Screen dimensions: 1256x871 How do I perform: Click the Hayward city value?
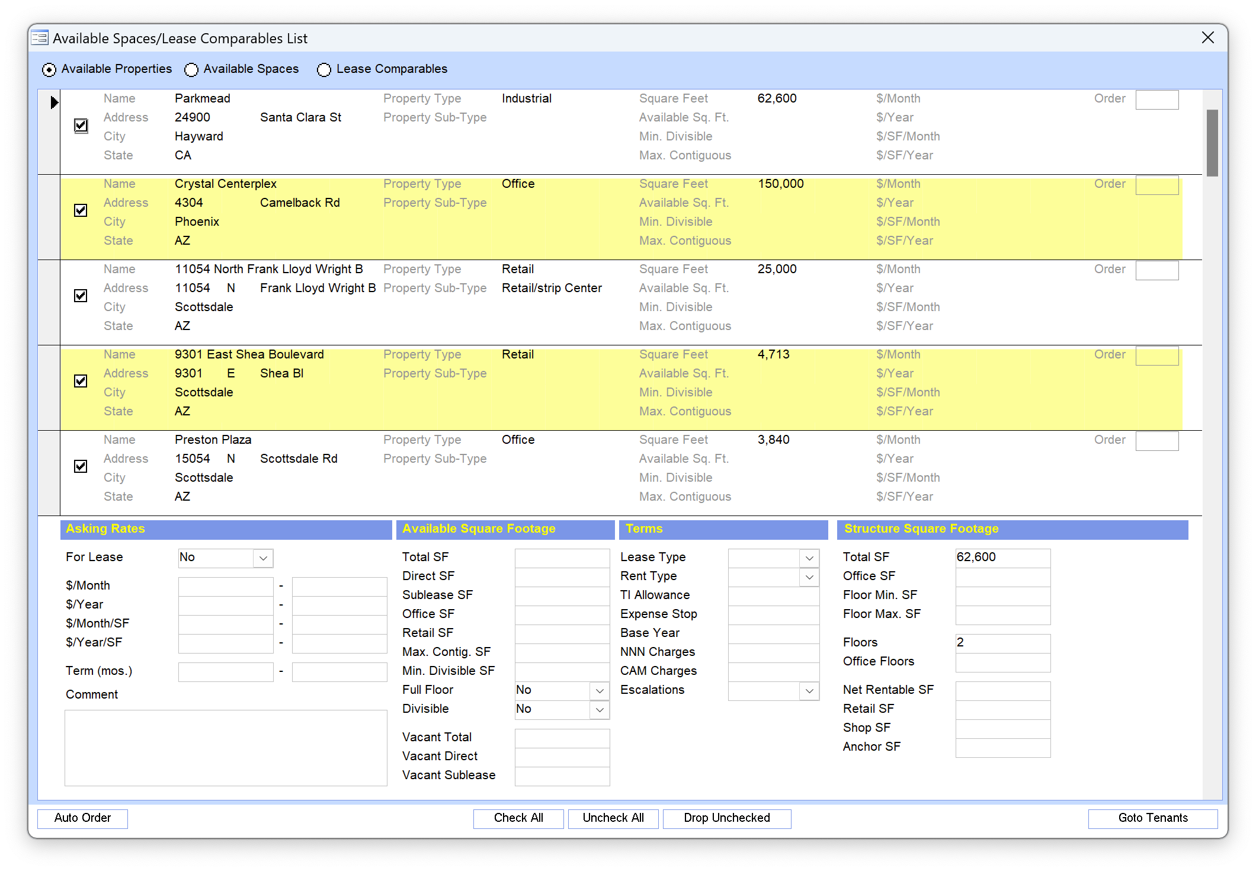click(199, 136)
